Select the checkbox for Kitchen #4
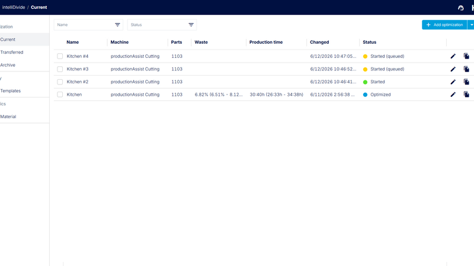The width and height of the screenshot is (474, 266). pyautogui.click(x=60, y=56)
